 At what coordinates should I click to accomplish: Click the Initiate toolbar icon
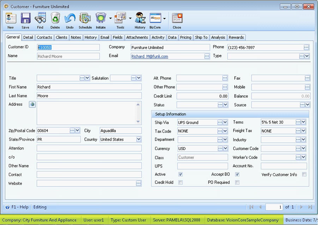pyautogui.click(x=101, y=21)
